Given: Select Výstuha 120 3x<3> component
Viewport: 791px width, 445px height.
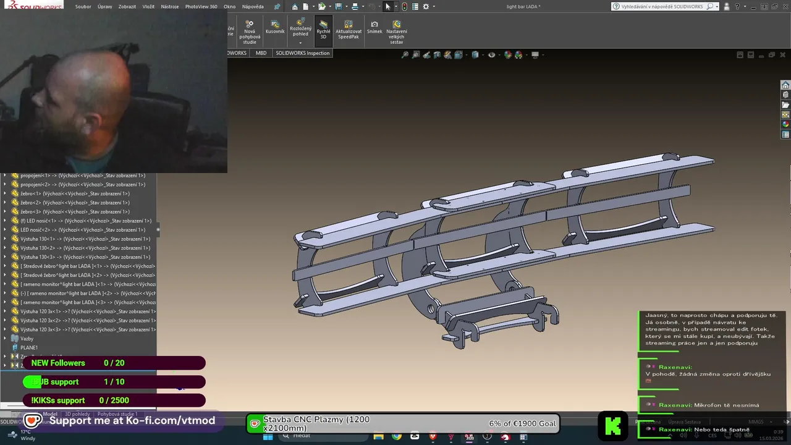Looking at the screenshot, I should 83,329.
